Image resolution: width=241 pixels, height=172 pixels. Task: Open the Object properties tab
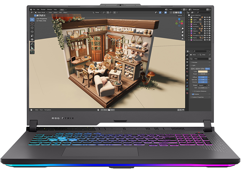click(187, 80)
